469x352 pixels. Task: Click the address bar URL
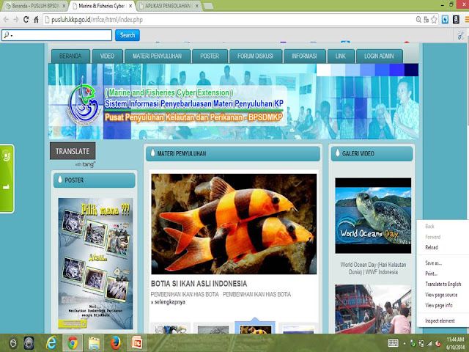(97, 20)
